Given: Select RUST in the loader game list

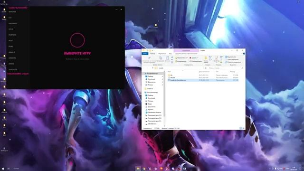Looking at the screenshot, I should point(10,41).
